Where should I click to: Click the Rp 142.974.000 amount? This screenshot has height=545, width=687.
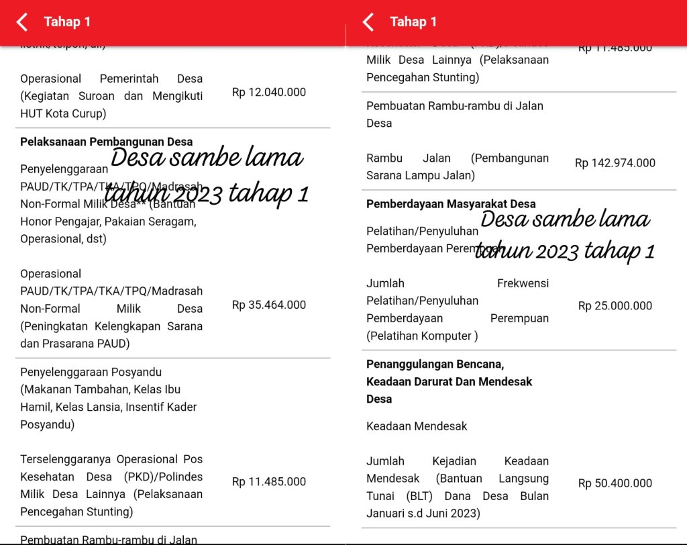[615, 163]
